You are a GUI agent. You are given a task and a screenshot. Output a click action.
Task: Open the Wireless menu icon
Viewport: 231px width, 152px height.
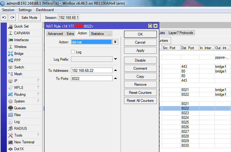point(10,47)
